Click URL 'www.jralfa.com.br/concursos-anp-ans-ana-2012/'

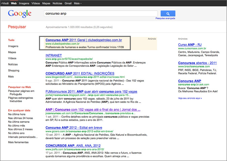click(75, 149)
